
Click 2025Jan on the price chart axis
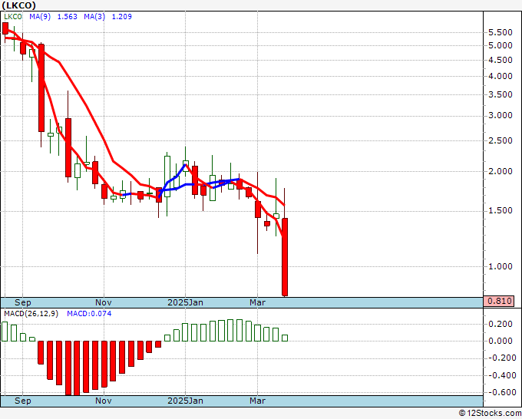(185, 302)
